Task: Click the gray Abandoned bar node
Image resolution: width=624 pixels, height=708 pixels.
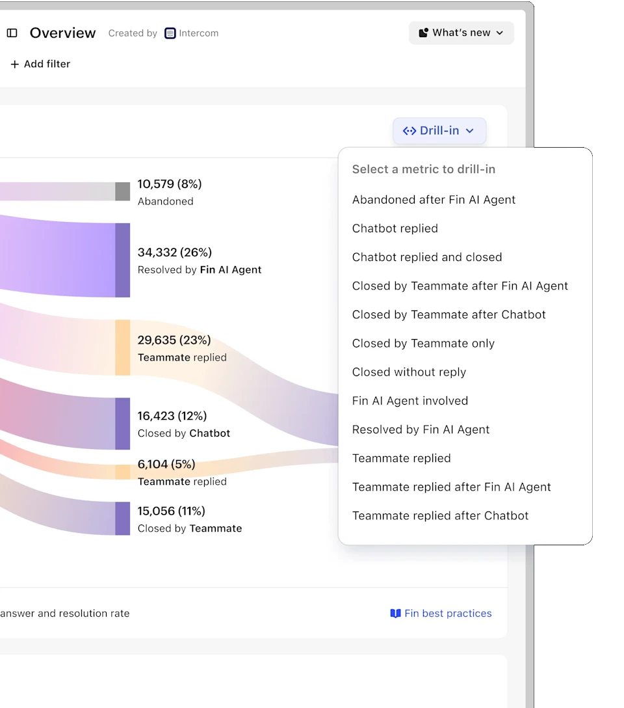Action: (x=123, y=191)
